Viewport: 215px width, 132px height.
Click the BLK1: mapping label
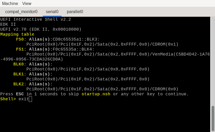coord(20,74)
